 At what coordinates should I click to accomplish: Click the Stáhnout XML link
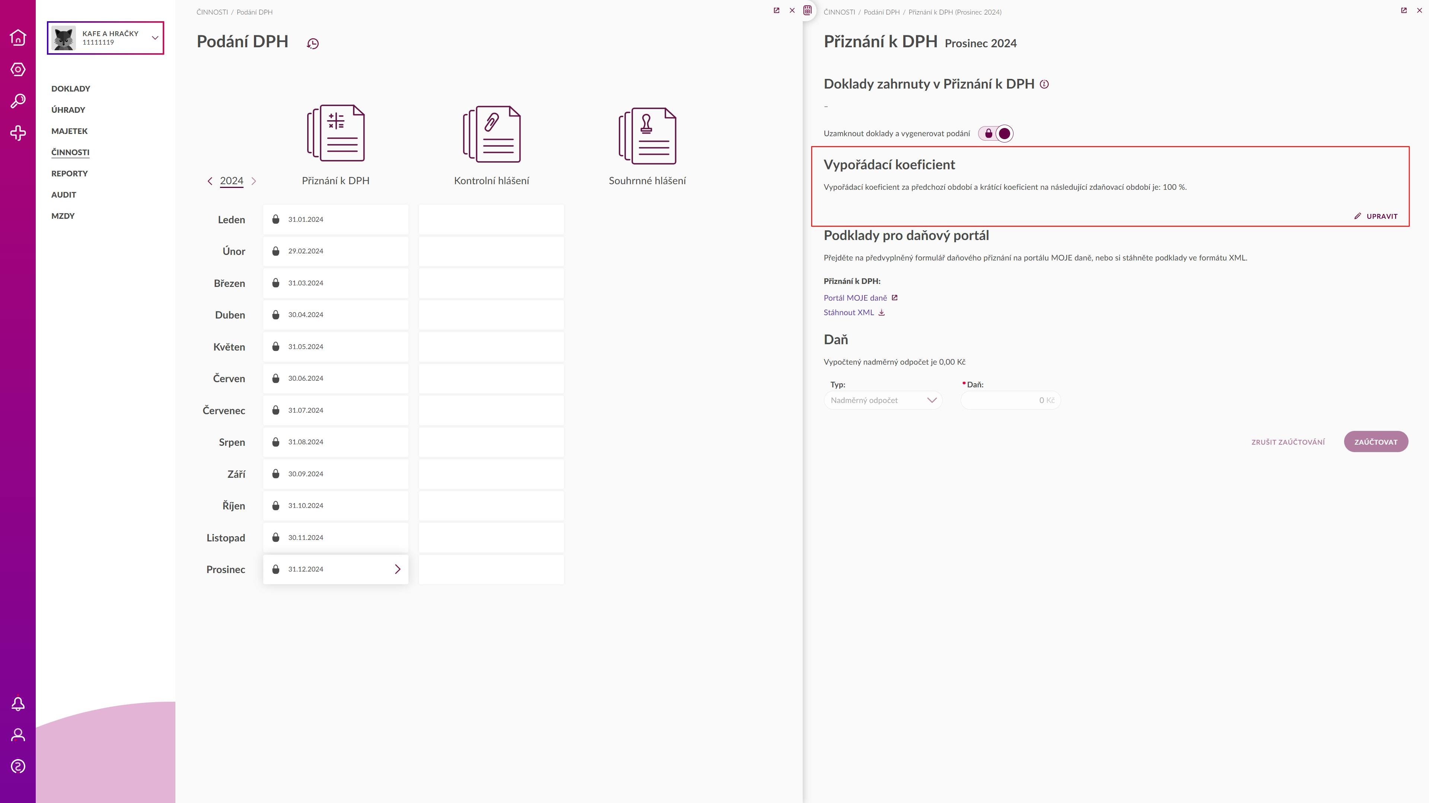pyautogui.click(x=849, y=313)
